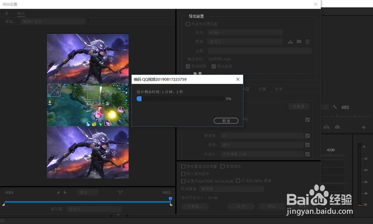Open the 时间插值 帧采样 dropdown

232,189
